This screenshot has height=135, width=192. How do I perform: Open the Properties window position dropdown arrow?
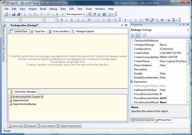[180, 25]
